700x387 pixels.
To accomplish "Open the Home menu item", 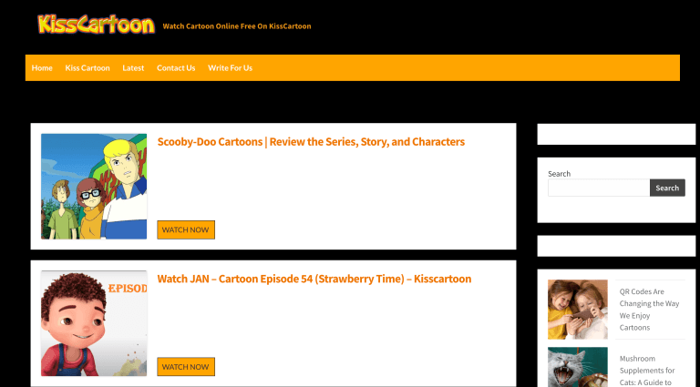I will (x=42, y=68).
